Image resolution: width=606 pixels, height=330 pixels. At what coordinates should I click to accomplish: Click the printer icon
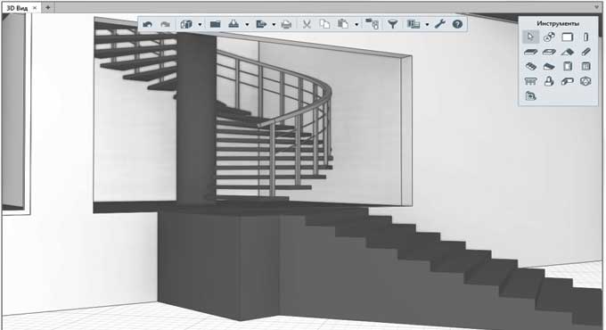[x=286, y=24]
